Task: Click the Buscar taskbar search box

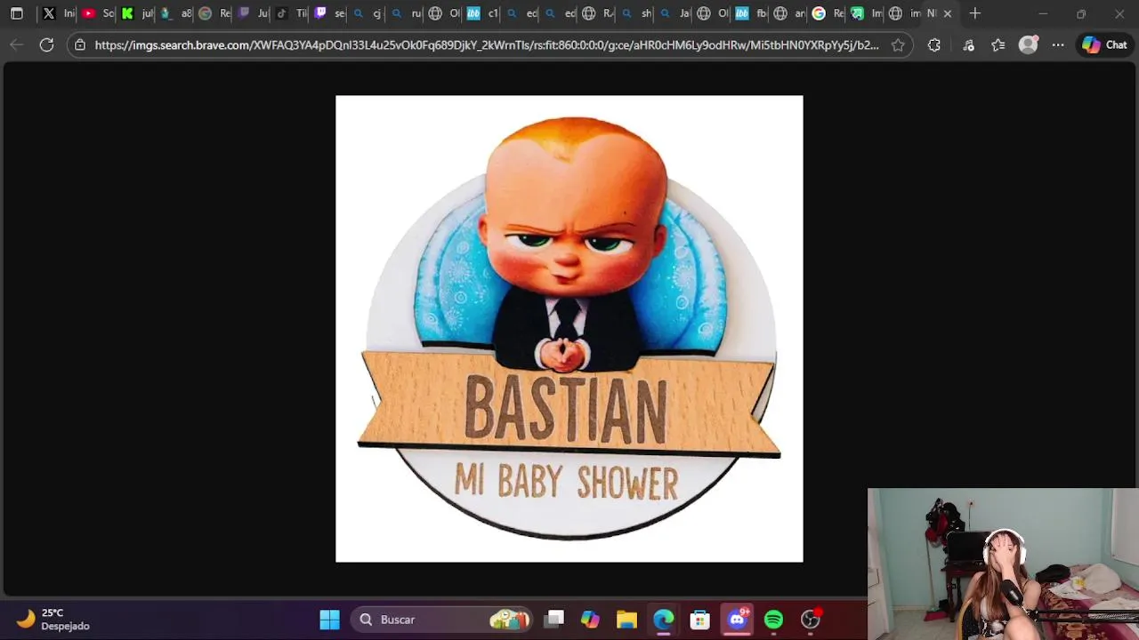Action: coord(443,620)
